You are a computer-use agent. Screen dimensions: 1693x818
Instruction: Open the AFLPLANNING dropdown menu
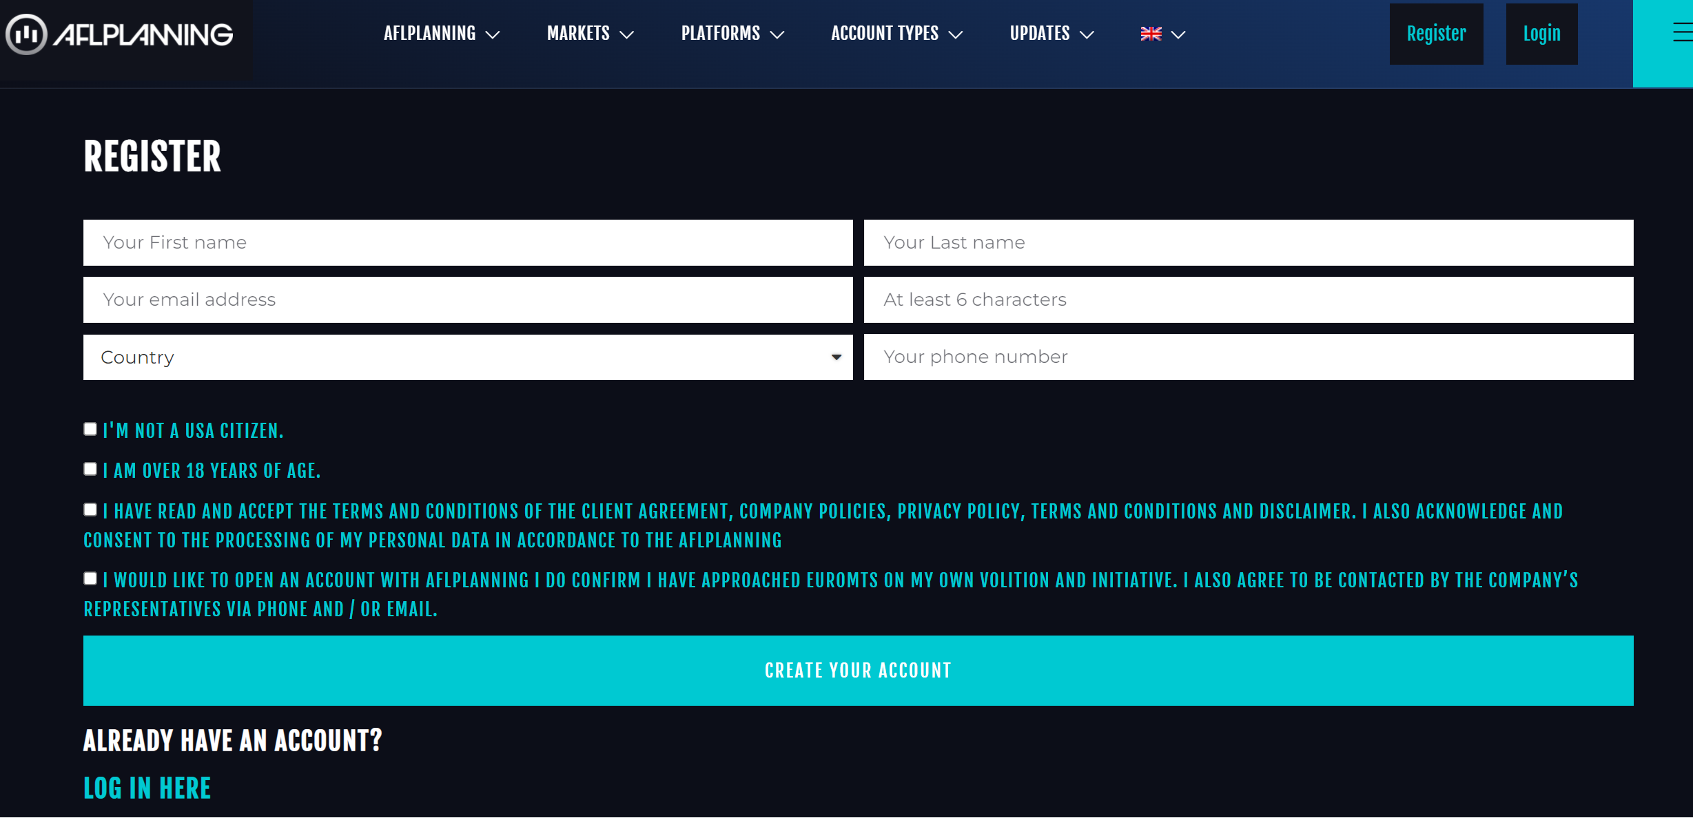440,34
